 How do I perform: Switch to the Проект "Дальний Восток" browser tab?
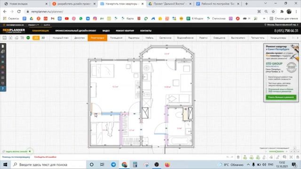click(x=170, y=4)
